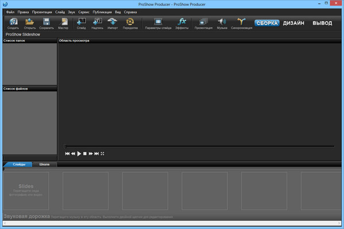
Task: Close the ProShow Producer window
Action: (x=336, y=3)
